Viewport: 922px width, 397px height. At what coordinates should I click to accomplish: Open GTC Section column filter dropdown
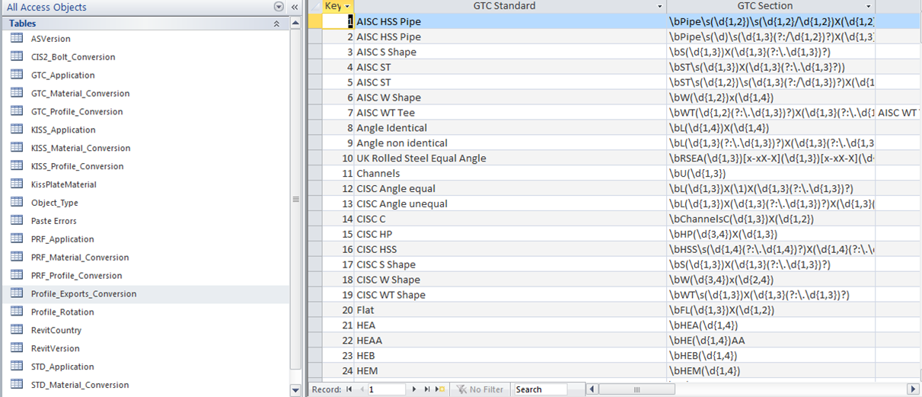(x=869, y=6)
